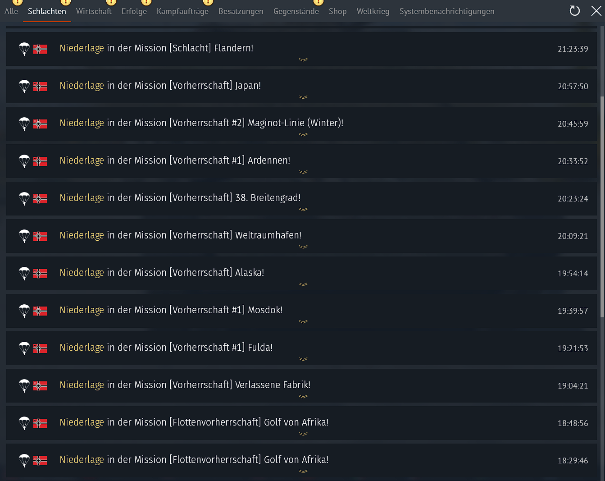Click the flag icon in the Maginot-Linie row
Image resolution: width=605 pixels, height=481 pixels.
(x=40, y=124)
